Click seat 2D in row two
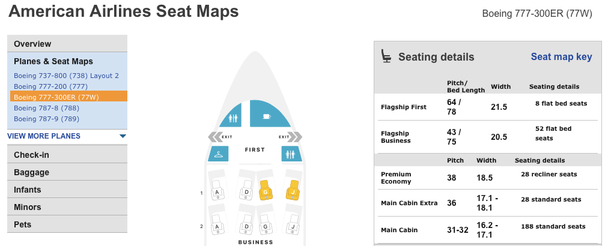 pyautogui.click(x=246, y=224)
